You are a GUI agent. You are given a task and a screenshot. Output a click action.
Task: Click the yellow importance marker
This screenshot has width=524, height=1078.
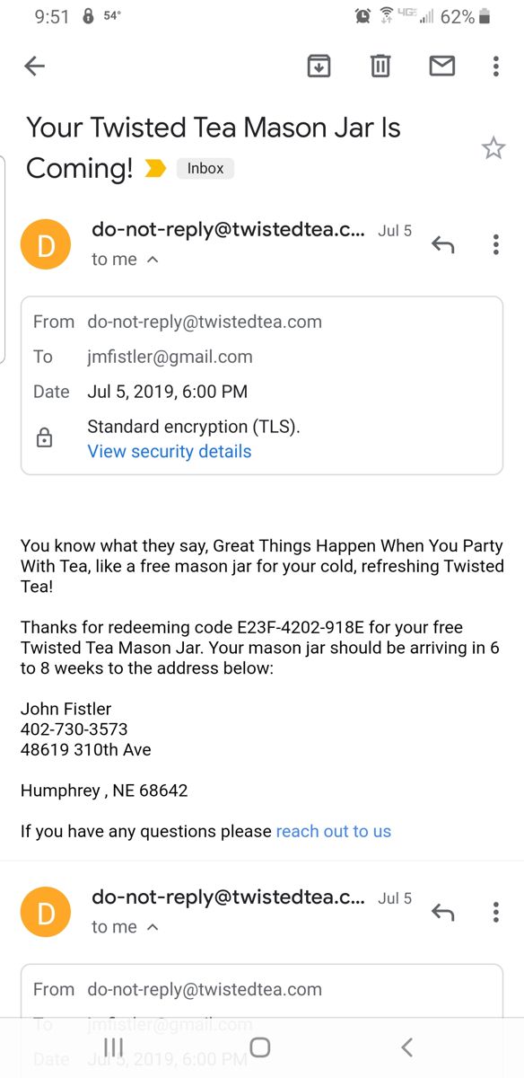(155, 168)
